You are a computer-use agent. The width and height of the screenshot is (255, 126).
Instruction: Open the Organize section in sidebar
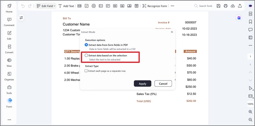(x=9, y=76)
